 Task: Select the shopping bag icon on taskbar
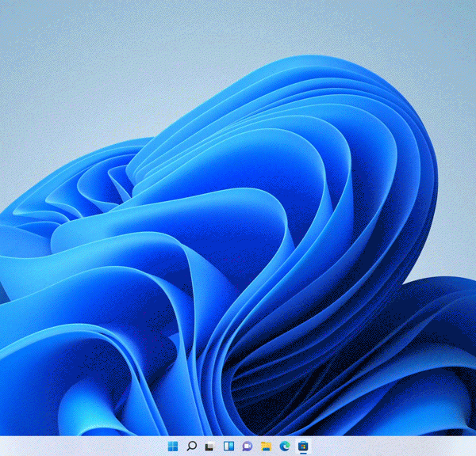(x=303, y=446)
